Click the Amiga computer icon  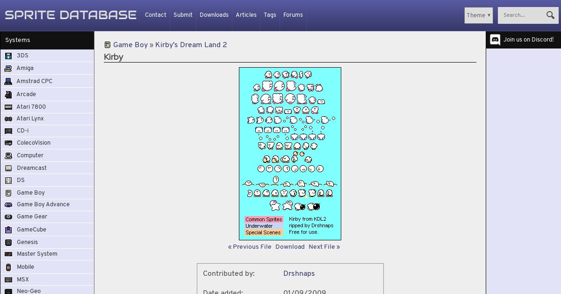pyautogui.click(x=8, y=68)
